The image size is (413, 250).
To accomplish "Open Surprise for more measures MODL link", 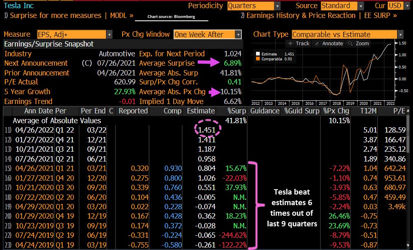I will pyautogui.click(x=68, y=15).
